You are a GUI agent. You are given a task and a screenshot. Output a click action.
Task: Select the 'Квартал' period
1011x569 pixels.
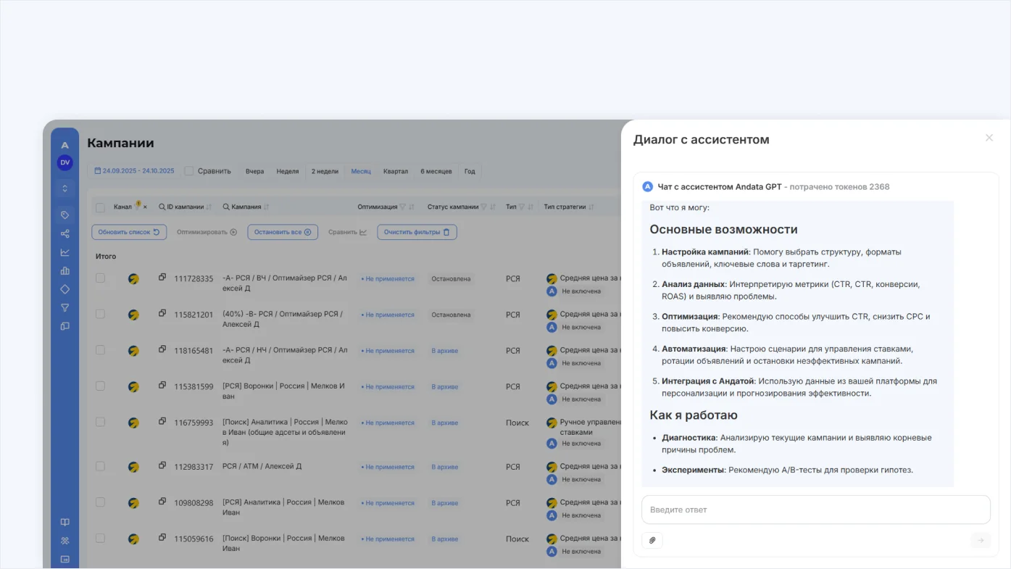[396, 172]
